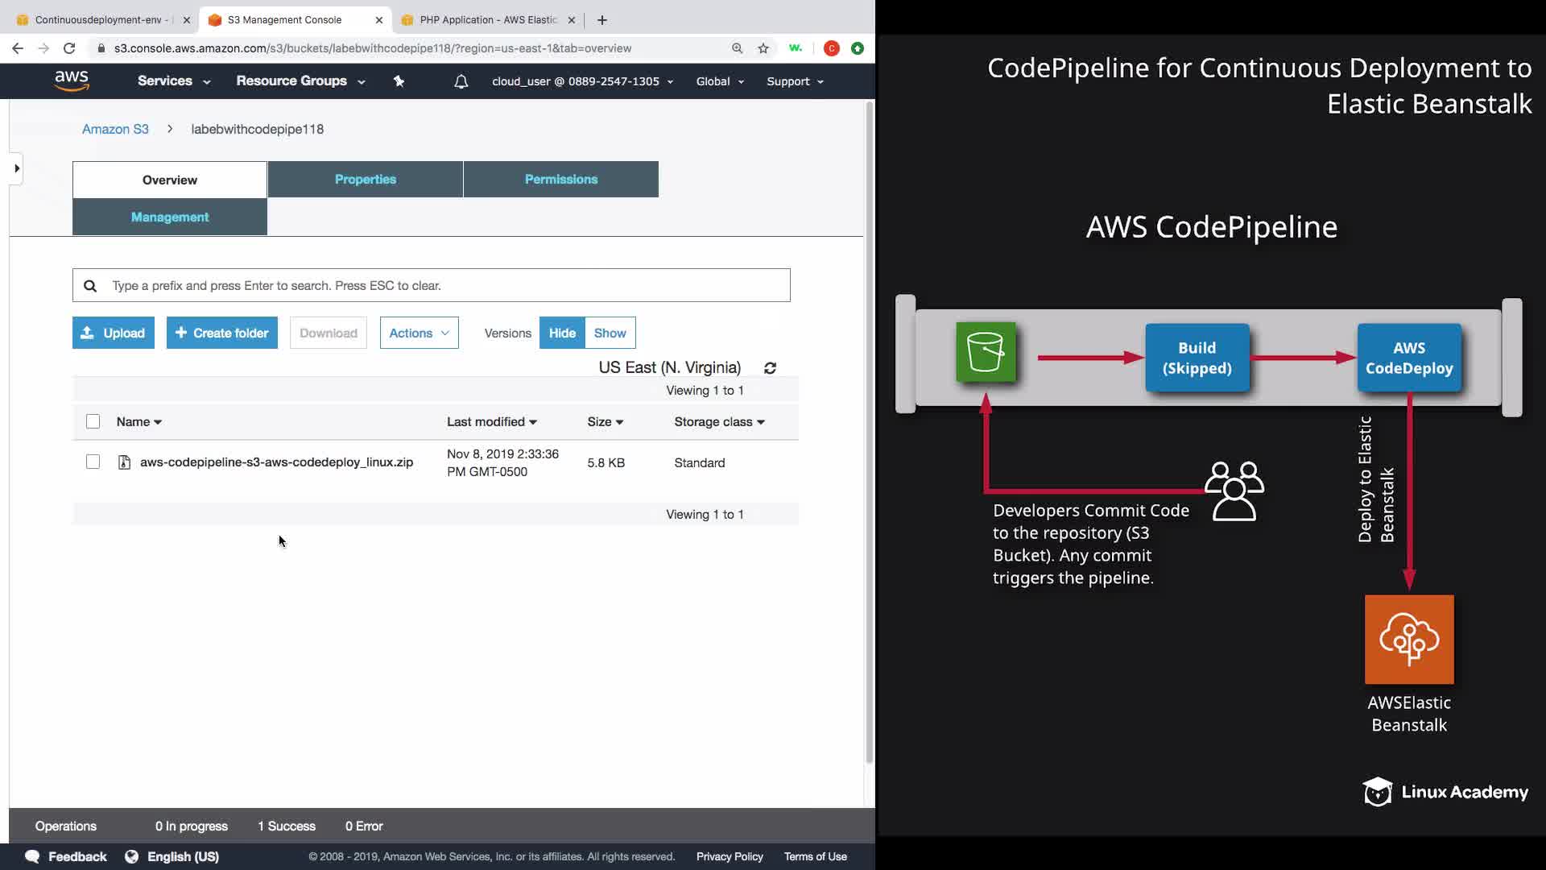The image size is (1546, 870).
Task: Click the refresh icon beside US East region
Action: point(770,368)
